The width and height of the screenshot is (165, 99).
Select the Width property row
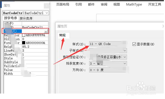click(x=26, y=74)
